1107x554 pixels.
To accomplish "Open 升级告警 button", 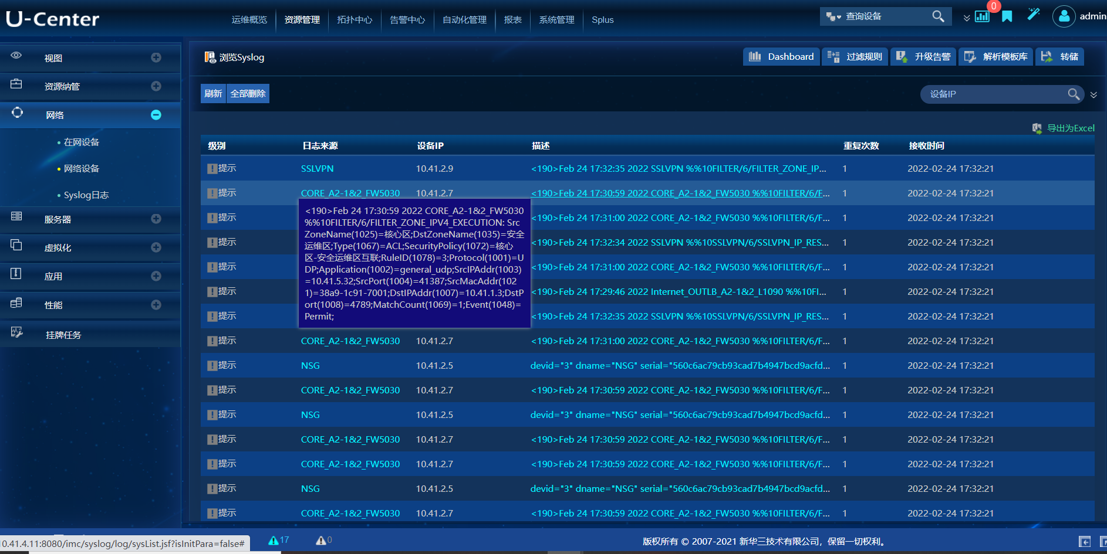I will [x=923, y=57].
